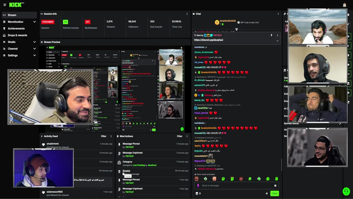Click Ibrahim554455 top gifter name

click(x=228, y=21)
